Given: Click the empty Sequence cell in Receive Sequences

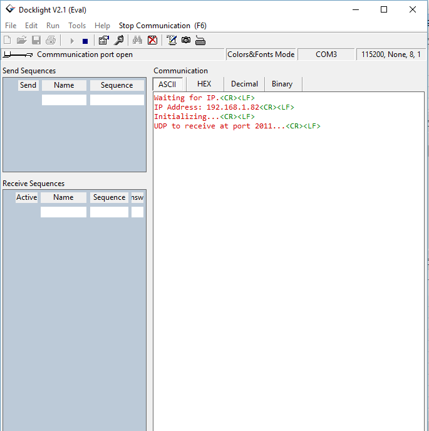Looking at the screenshot, I should (x=109, y=212).
